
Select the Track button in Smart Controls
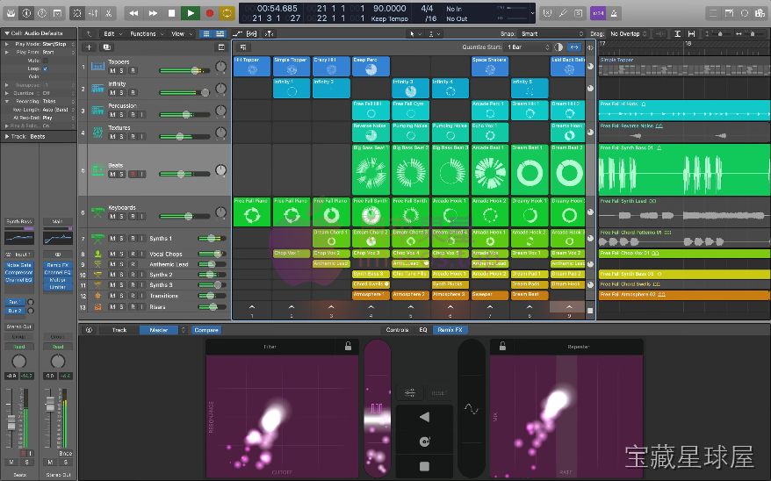pos(119,330)
